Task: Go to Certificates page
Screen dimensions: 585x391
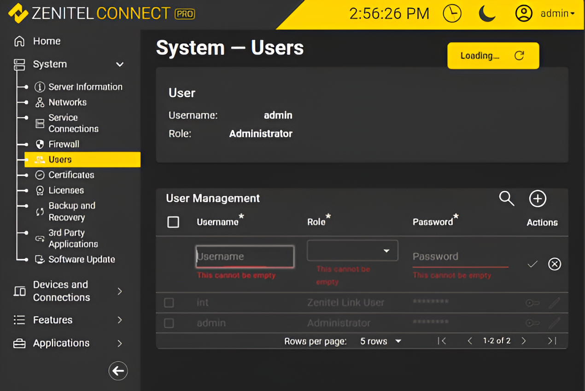Action: click(71, 175)
